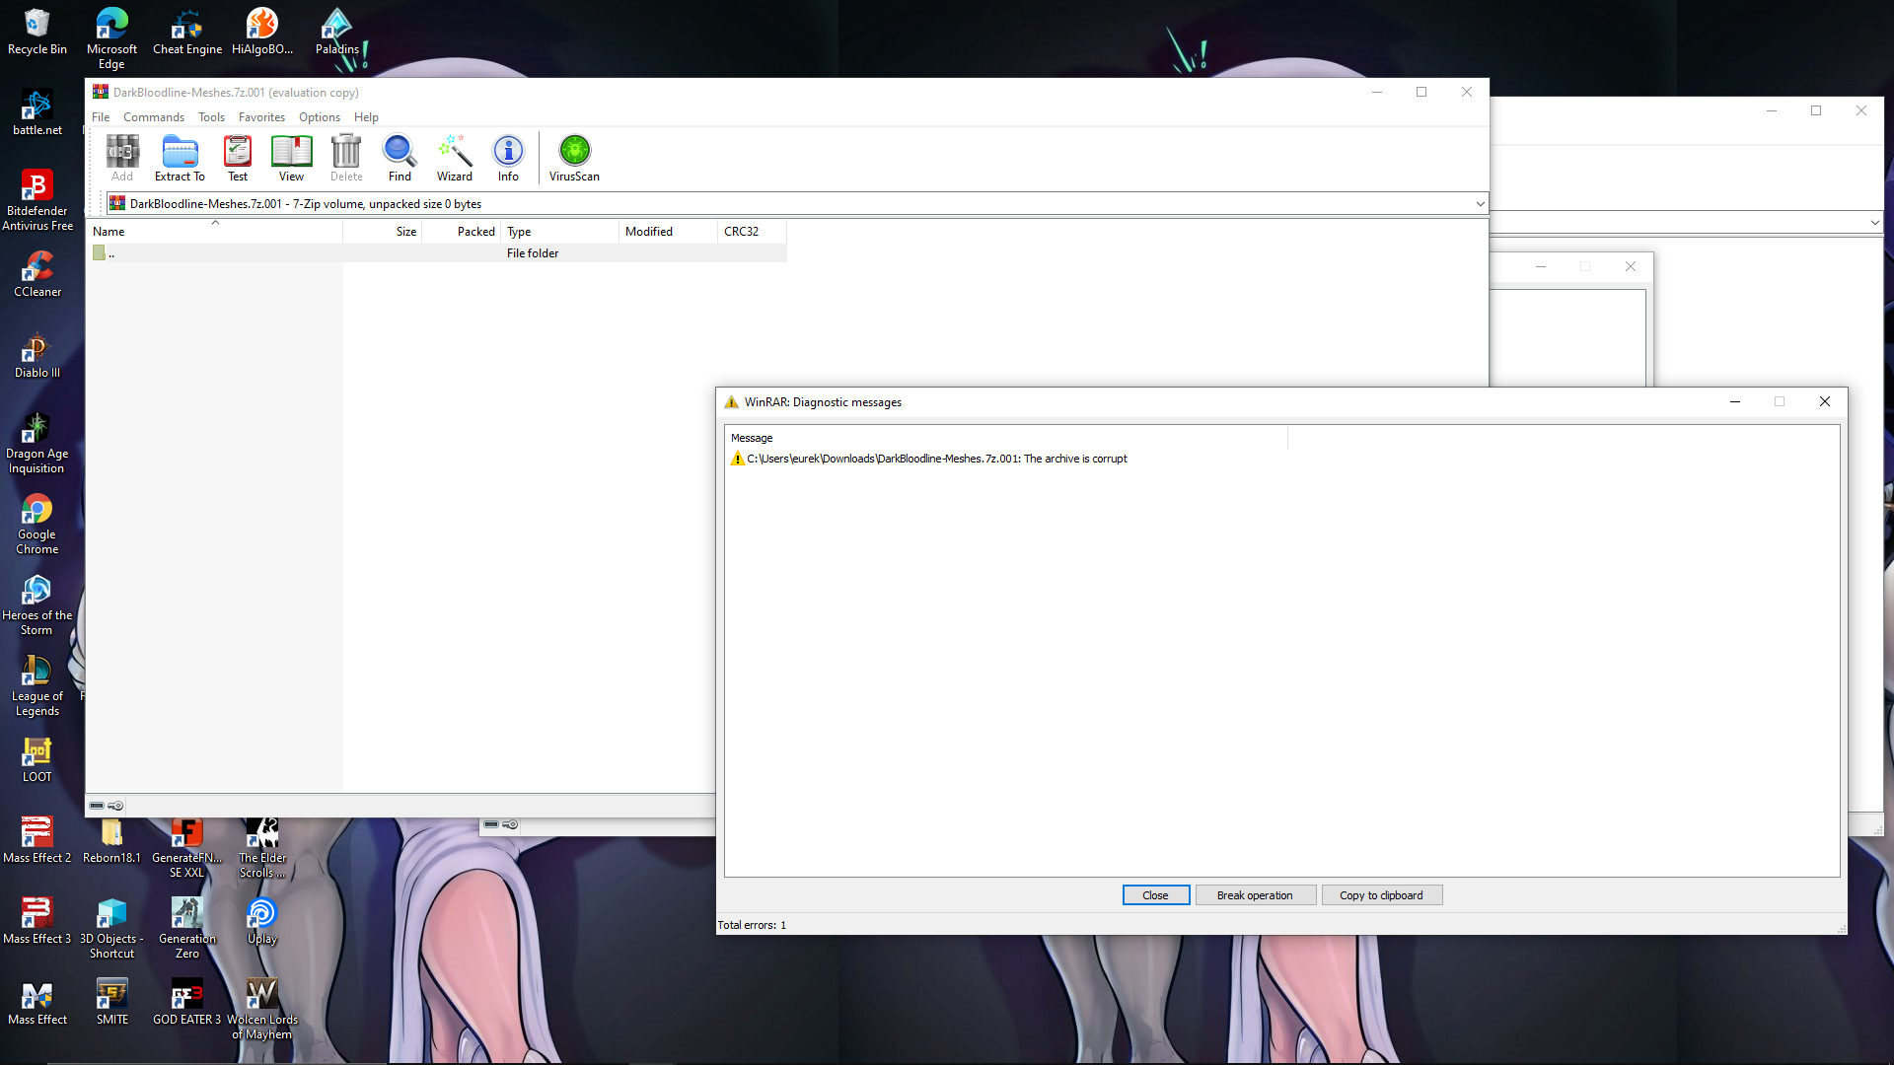
Task: Sort file list by Modified column
Action: 669,232
